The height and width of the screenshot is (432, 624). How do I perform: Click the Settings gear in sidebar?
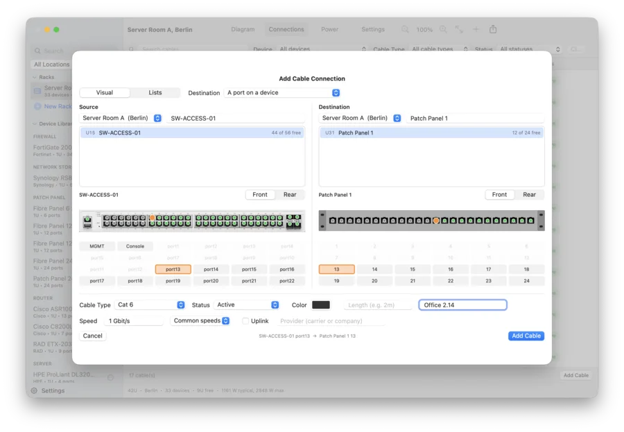[x=34, y=390]
